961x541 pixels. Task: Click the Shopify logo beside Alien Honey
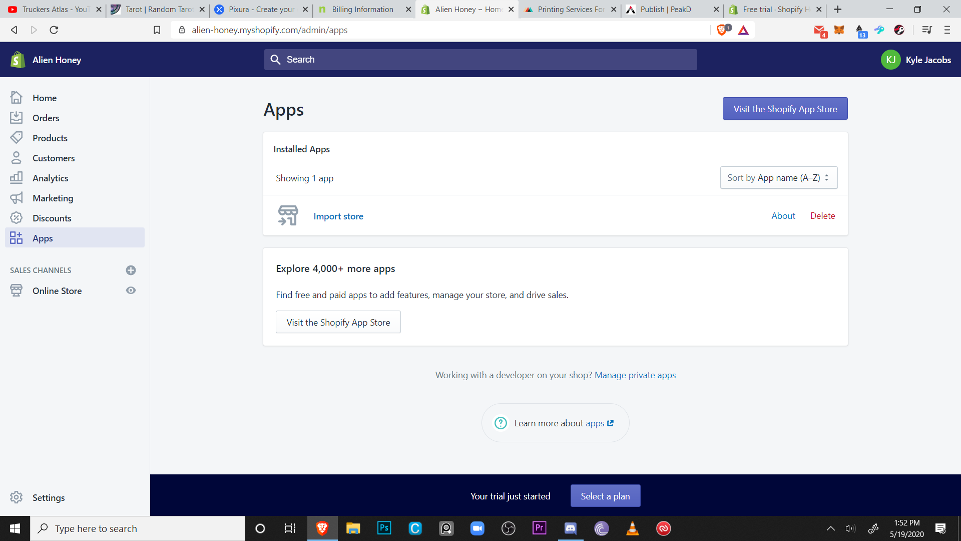[x=18, y=60]
